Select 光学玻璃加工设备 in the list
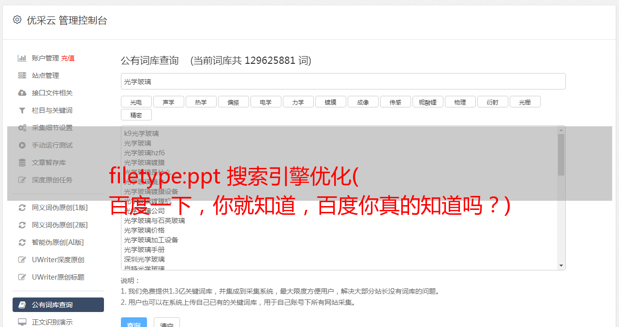The width and height of the screenshot is (619, 327). tap(151, 240)
